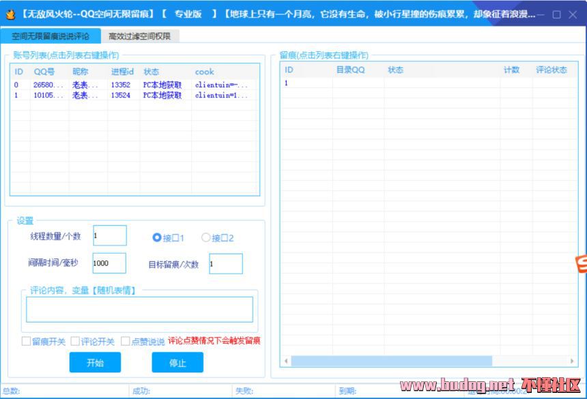
Task: Click the left scroll arrow of 留痕 list
Action: tap(286, 361)
